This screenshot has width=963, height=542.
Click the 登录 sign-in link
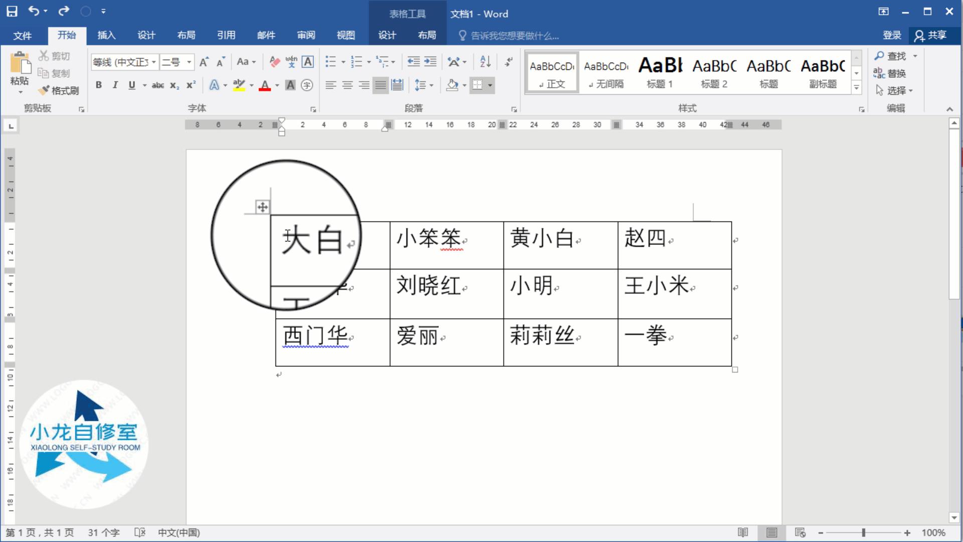[x=891, y=35]
